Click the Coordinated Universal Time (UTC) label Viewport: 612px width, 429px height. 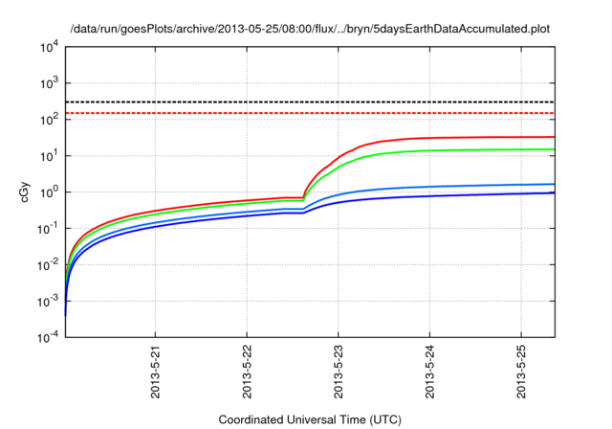pos(310,419)
